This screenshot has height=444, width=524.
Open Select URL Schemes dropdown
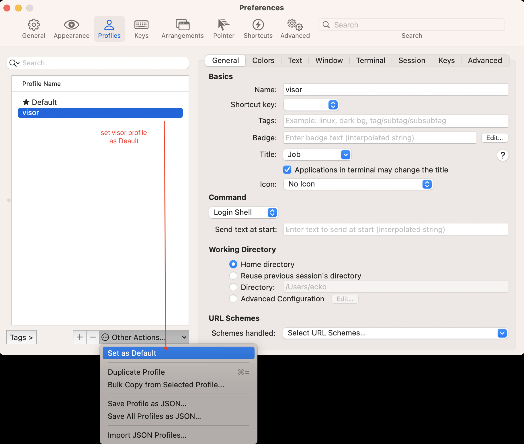(395, 333)
